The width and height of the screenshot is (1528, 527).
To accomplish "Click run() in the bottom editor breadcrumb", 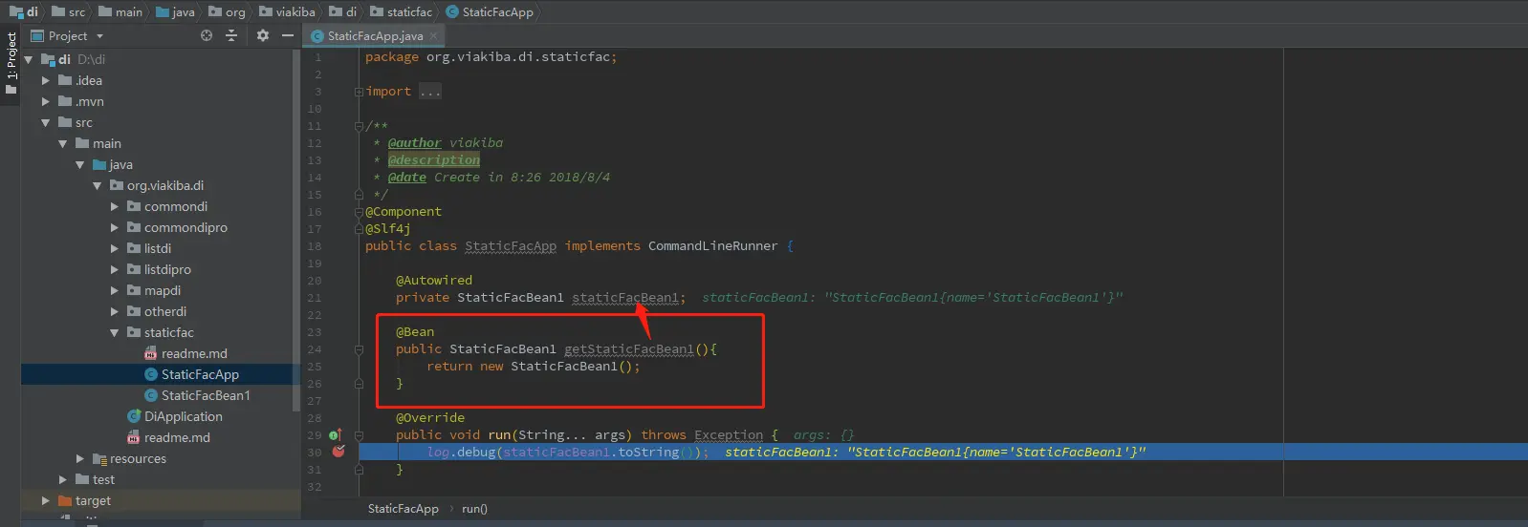I will tap(474, 509).
